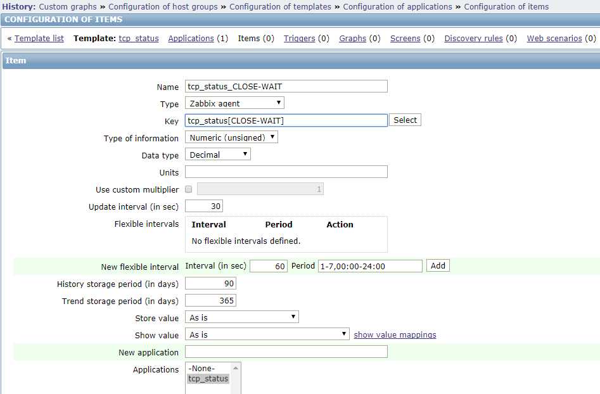Go to the Triggers tab link
The height and width of the screenshot is (394, 600).
click(299, 38)
